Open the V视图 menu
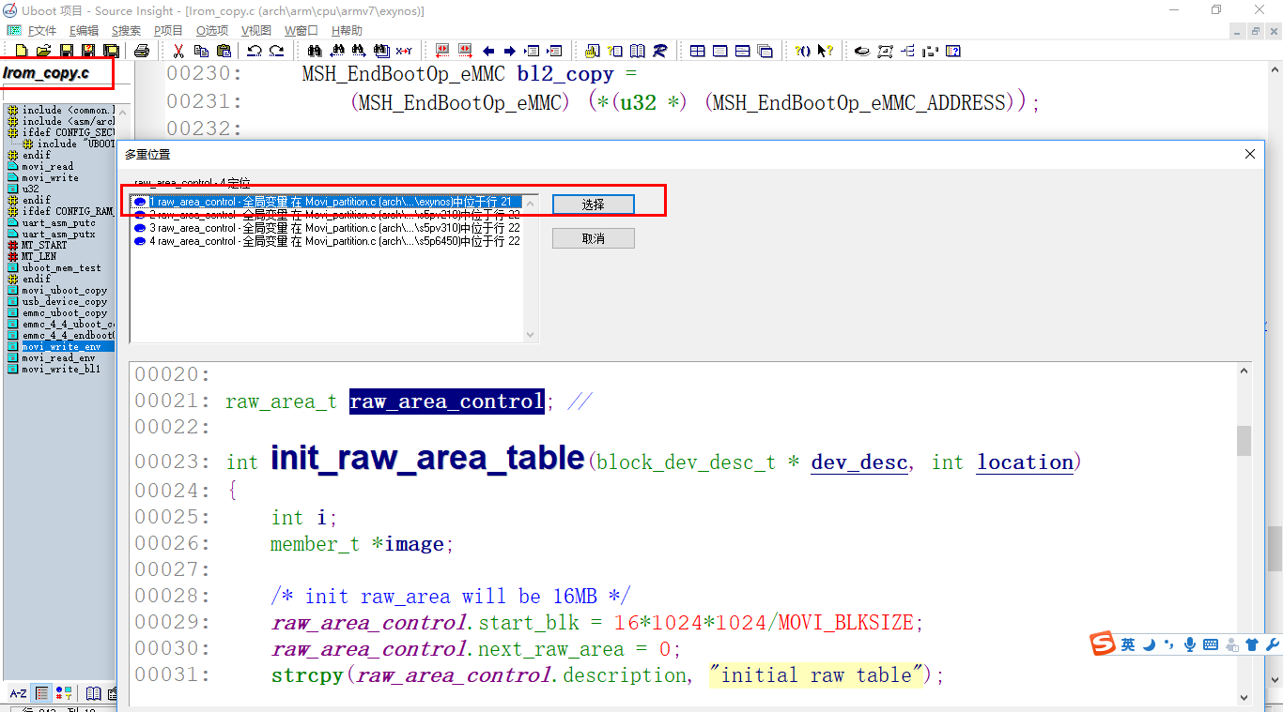Image resolution: width=1283 pixels, height=712 pixels. pos(256,31)
